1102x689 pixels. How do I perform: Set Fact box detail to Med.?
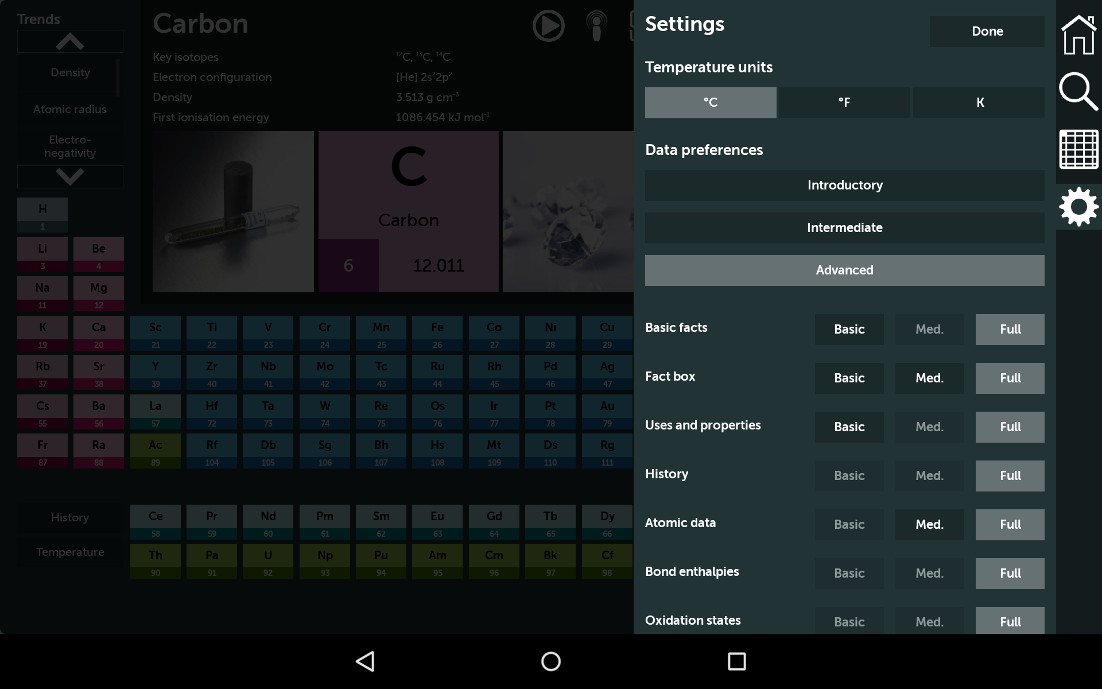point(929,378)
